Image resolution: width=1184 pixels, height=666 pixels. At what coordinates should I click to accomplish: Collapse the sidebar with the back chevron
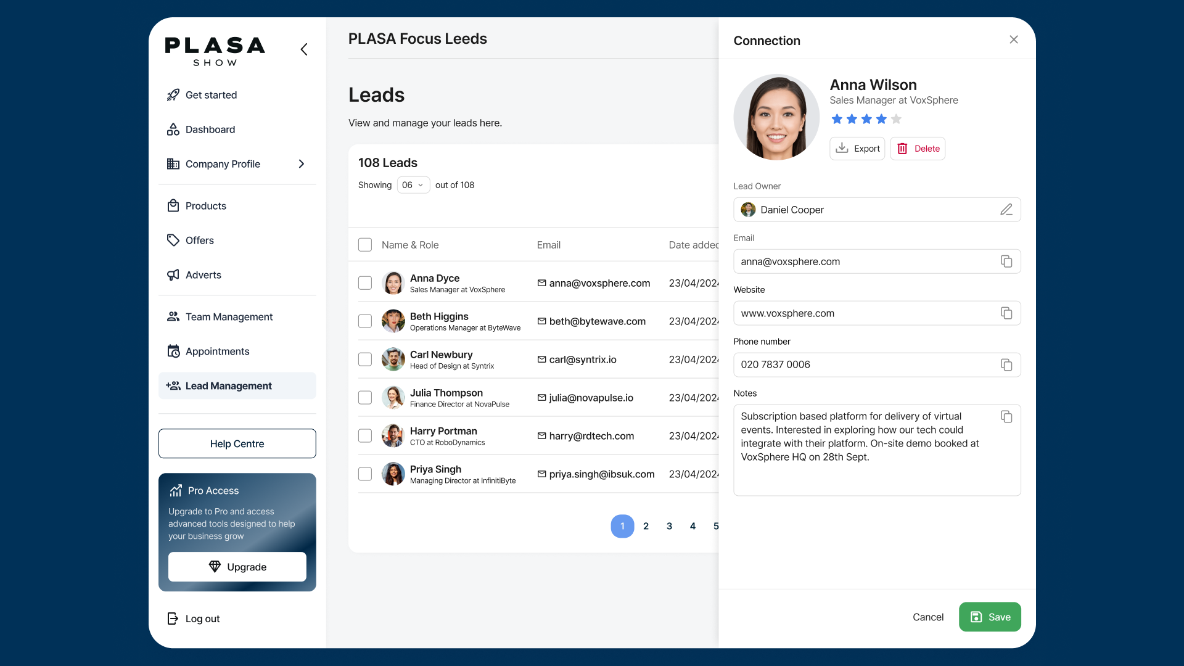click(304, 49)
